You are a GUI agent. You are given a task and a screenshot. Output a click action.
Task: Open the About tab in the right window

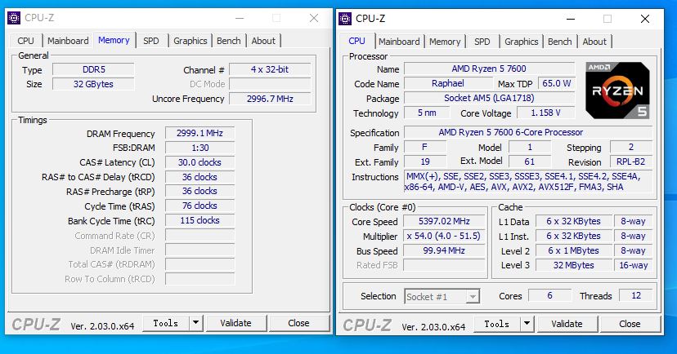(x=594, y=42)
